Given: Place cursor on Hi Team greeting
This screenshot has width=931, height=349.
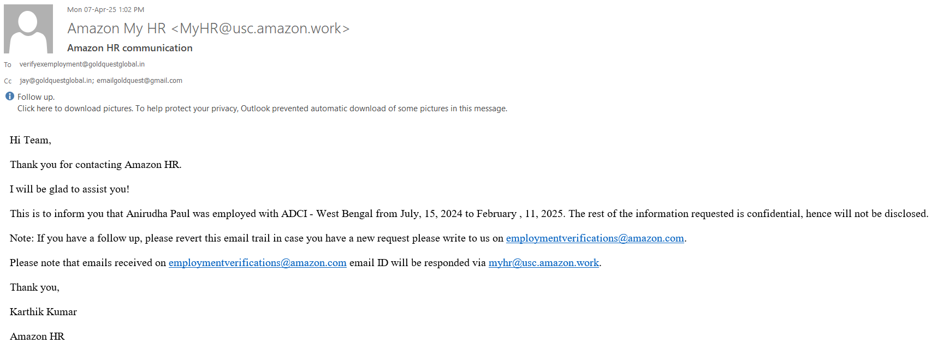Looking at the screenshot, I should click(30, 140).
